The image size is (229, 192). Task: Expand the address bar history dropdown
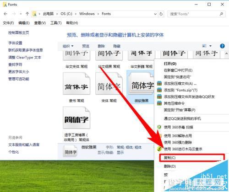point(155,14)
